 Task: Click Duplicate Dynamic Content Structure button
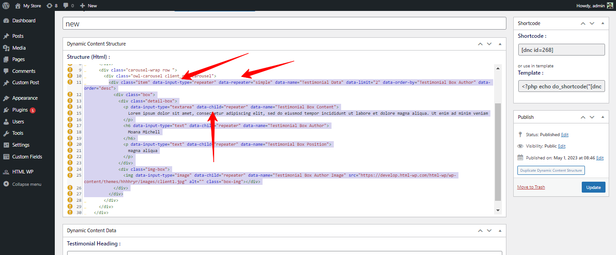tap(551, 170)
